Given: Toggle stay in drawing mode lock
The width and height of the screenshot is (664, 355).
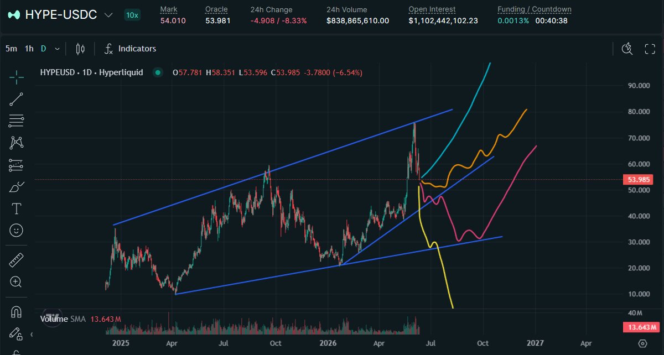Looking at the screenshot, I should [17, 333].
